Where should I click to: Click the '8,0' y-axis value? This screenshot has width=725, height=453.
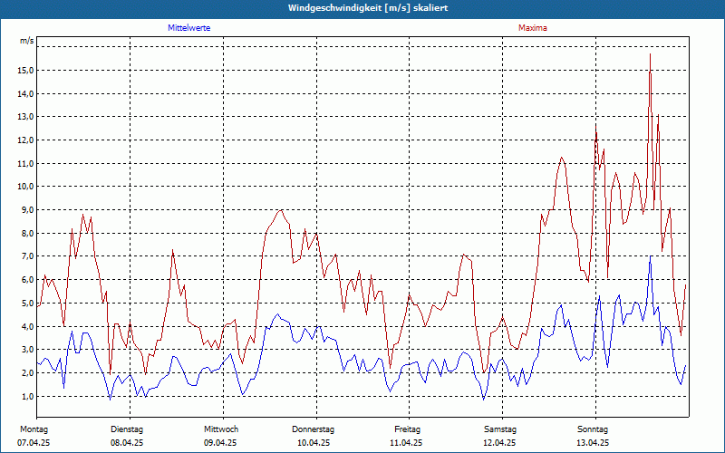click(x=26, y=234)
